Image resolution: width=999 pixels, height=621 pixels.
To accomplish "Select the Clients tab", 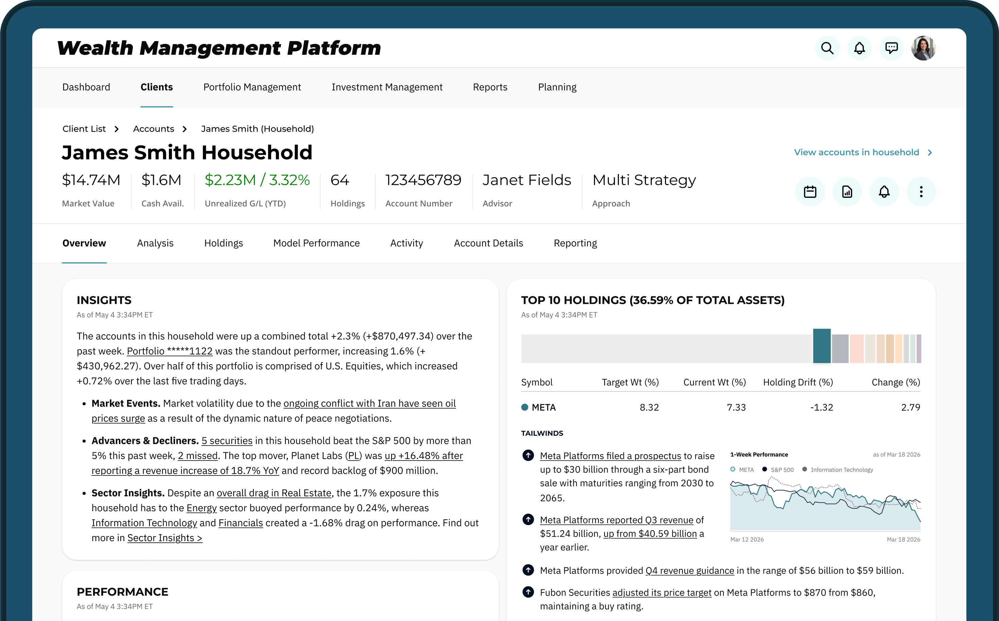I will coord(156,87).
